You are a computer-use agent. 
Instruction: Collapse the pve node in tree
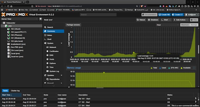tap(4, 26)
